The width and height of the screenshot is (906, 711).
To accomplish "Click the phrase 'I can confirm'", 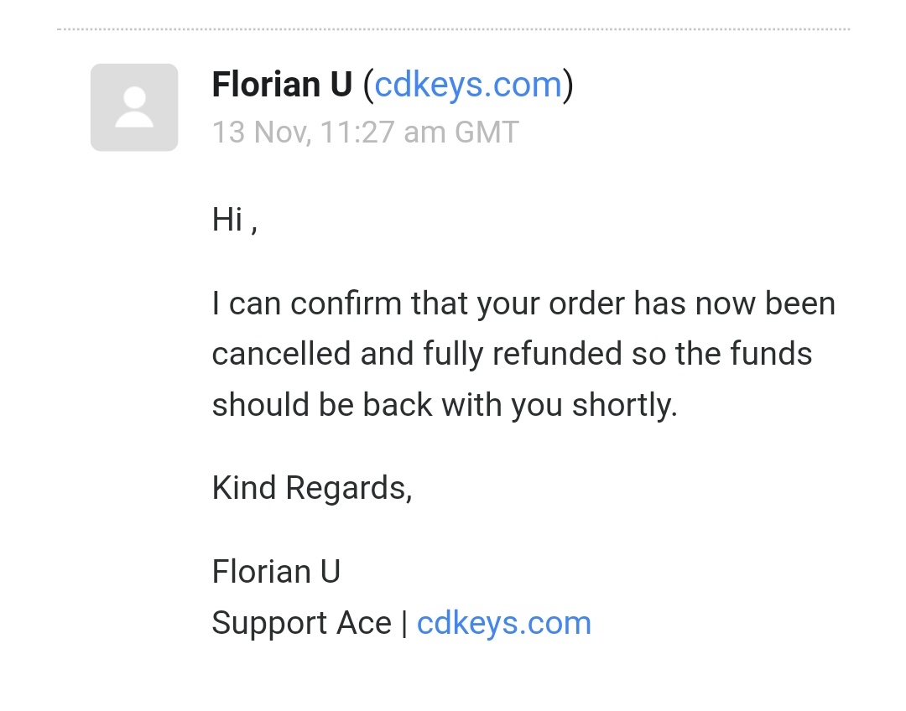I will tap(307, 304).
